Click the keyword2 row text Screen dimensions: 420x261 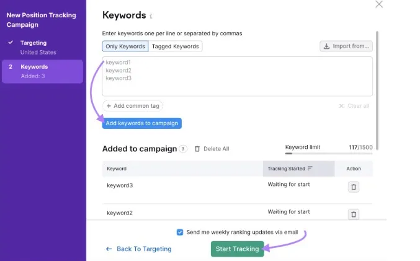tap(120, 213)
